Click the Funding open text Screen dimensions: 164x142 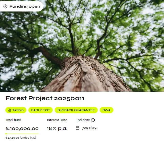coord(25,6)
